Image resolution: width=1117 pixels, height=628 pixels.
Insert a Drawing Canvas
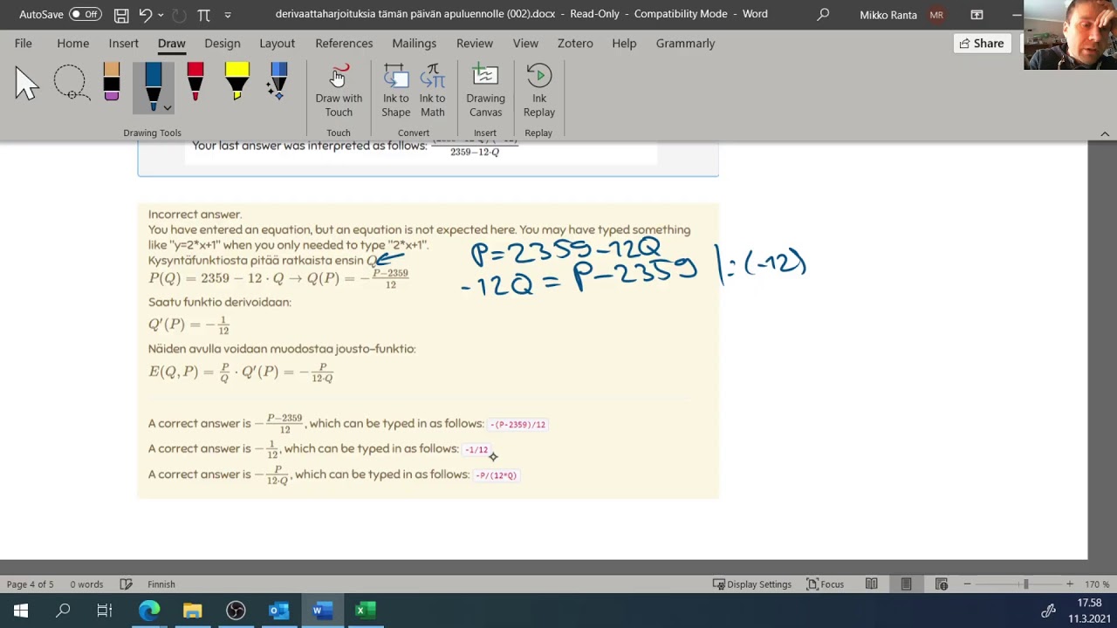485,91
